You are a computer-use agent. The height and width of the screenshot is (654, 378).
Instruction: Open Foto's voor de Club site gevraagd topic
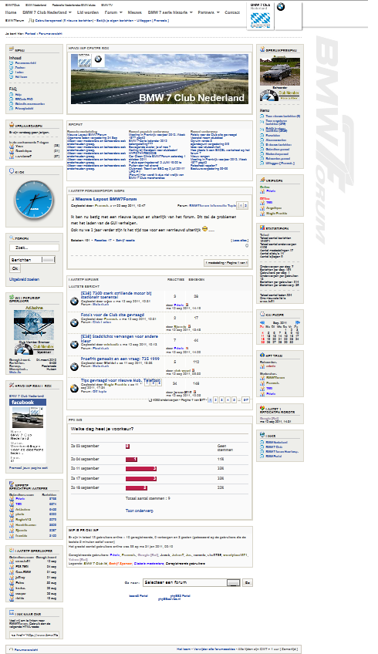click(113, 315)
